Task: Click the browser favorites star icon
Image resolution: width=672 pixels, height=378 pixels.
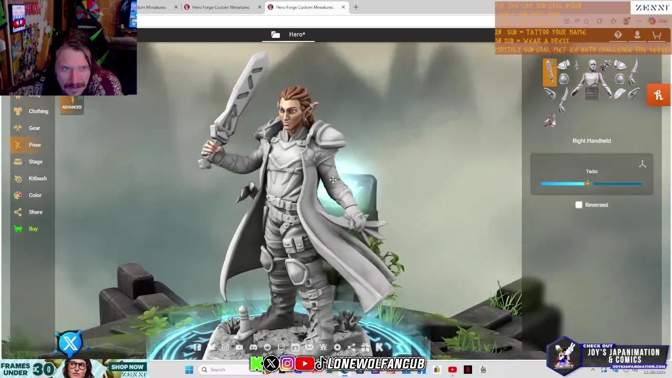Action: [x=586, y=22]
